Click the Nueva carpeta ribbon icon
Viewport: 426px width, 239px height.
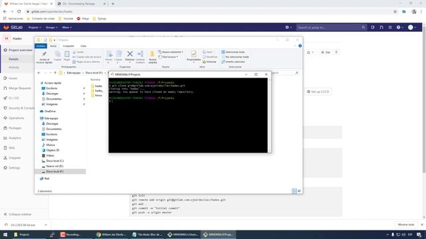(152, 57)
